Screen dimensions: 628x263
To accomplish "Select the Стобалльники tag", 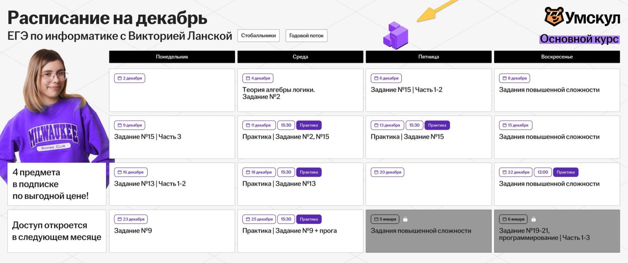I will (x=259, y=35).
